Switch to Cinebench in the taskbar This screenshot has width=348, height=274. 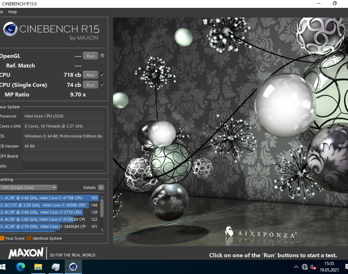pos(73,267)
